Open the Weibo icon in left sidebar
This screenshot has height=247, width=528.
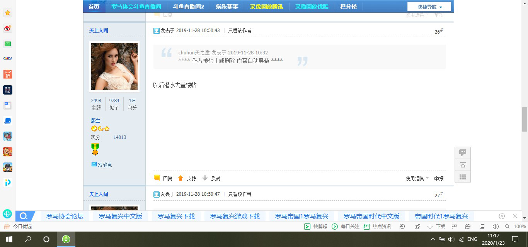[7, 28]
